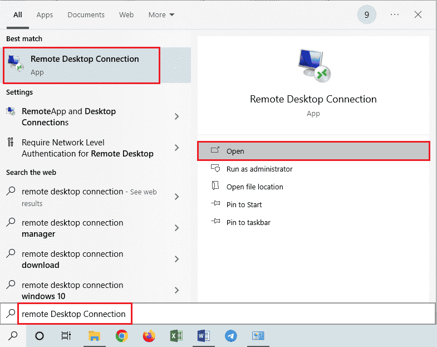Open Task View from the taskbar
Image resolution: width=437 pixels, height=347 pixels.
[x=66, y=336]
